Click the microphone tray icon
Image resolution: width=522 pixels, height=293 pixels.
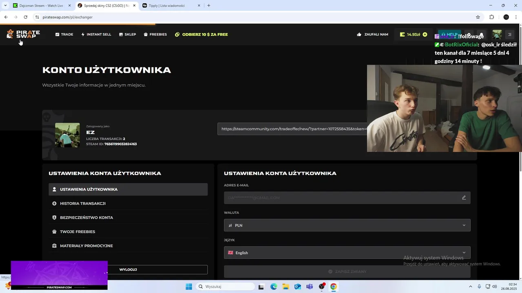[x=479, y=286]
